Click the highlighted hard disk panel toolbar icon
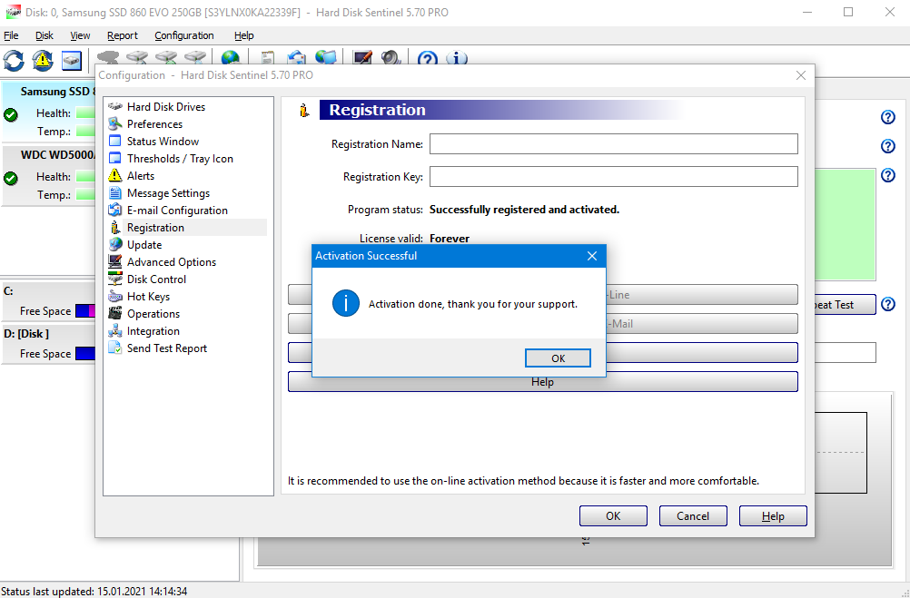 [x=72, y=60]
